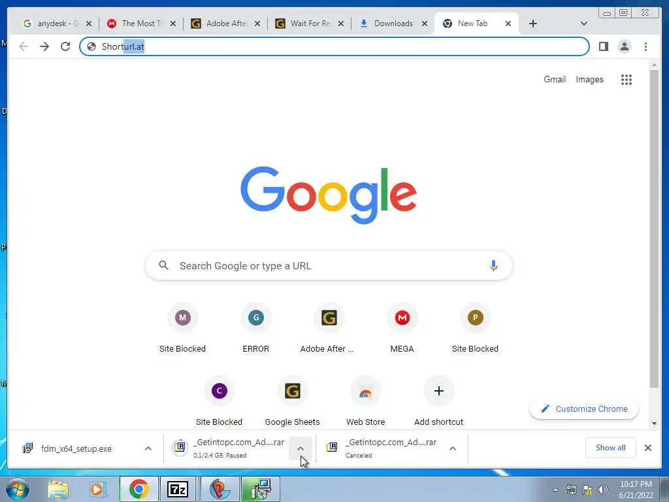Viewport: 669px width, 502px height.
Task: Close the Downloads tab
Action: pyautogui.click(x=425, y=24)
